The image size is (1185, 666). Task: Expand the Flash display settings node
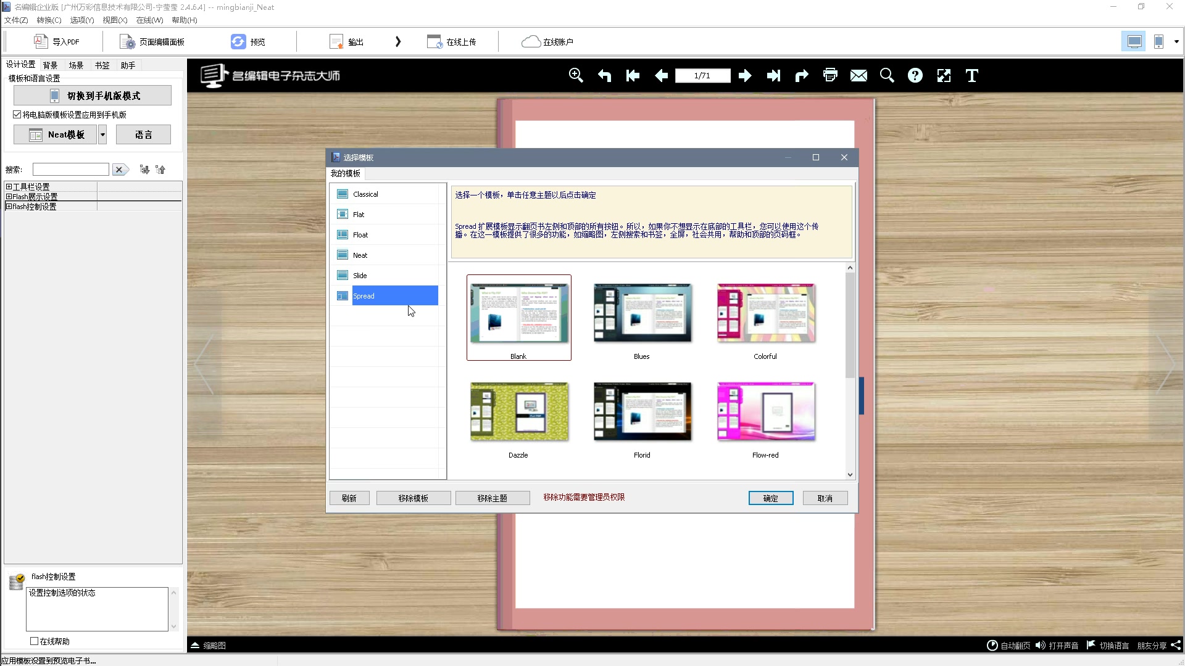9,196
